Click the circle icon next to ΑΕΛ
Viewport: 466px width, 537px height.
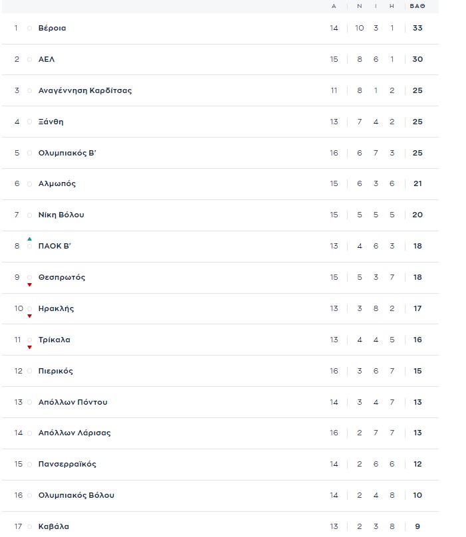click(29, 60)
